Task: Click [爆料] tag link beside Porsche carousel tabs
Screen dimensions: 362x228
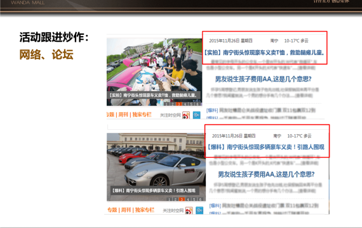Action: (x=215, y=205)
